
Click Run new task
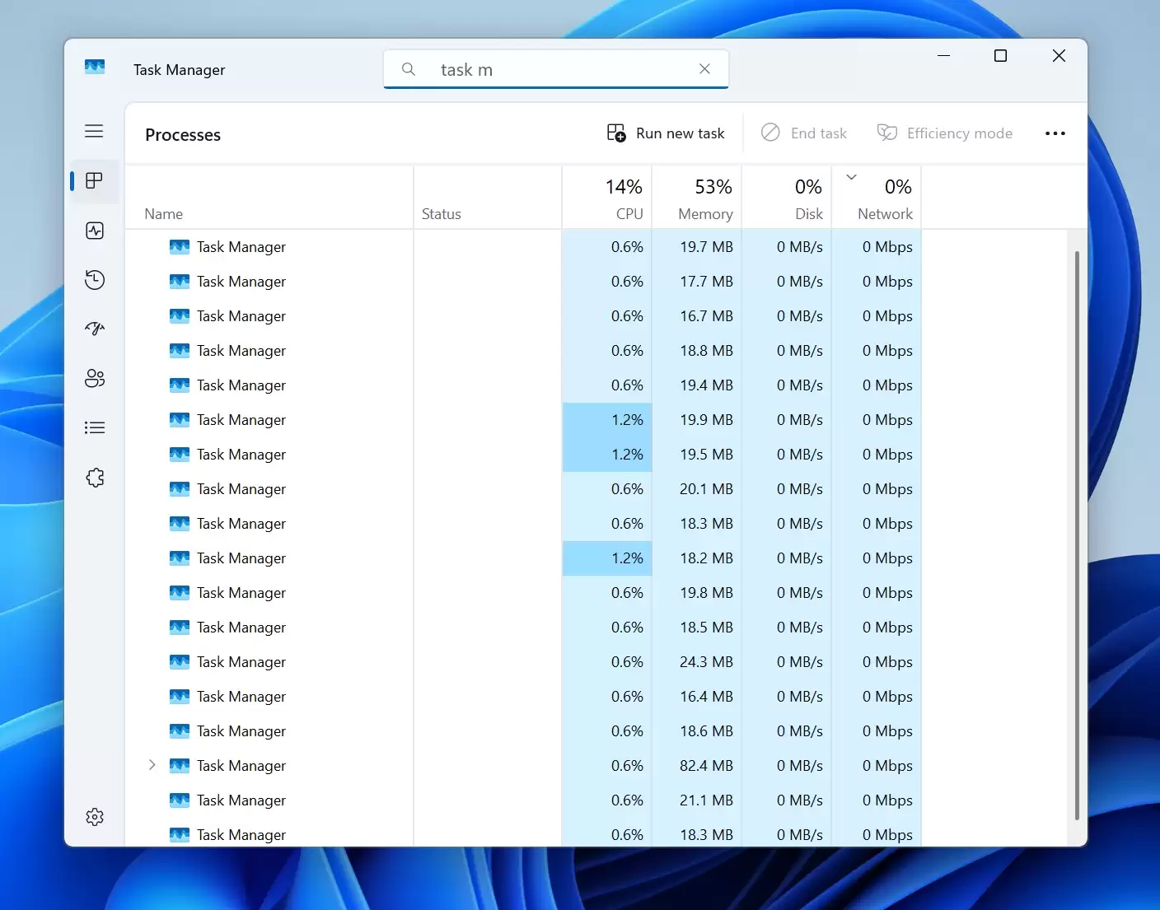tap(666, 133)
